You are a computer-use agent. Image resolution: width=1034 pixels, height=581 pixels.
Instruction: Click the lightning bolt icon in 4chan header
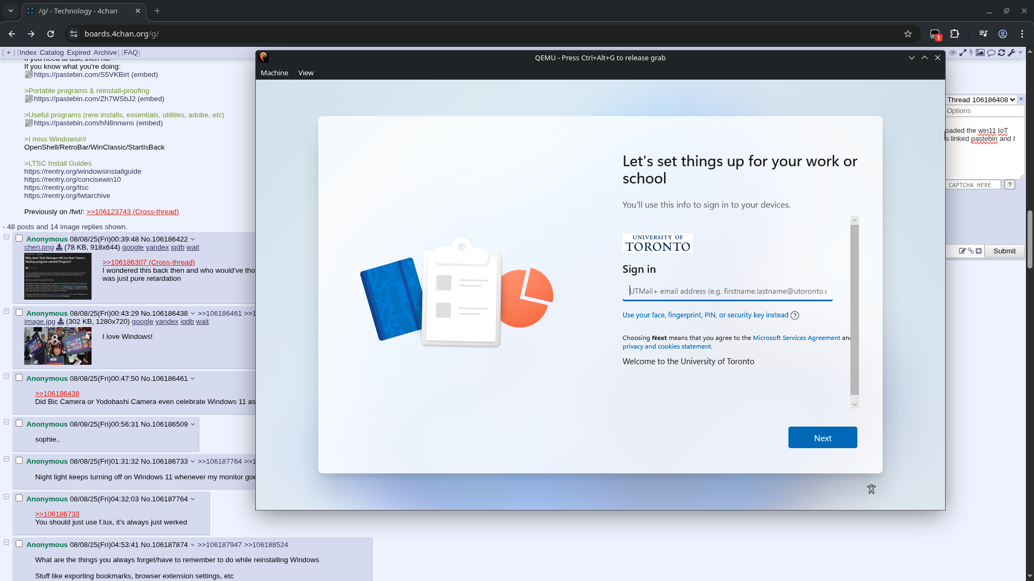(x=971, y=53)
